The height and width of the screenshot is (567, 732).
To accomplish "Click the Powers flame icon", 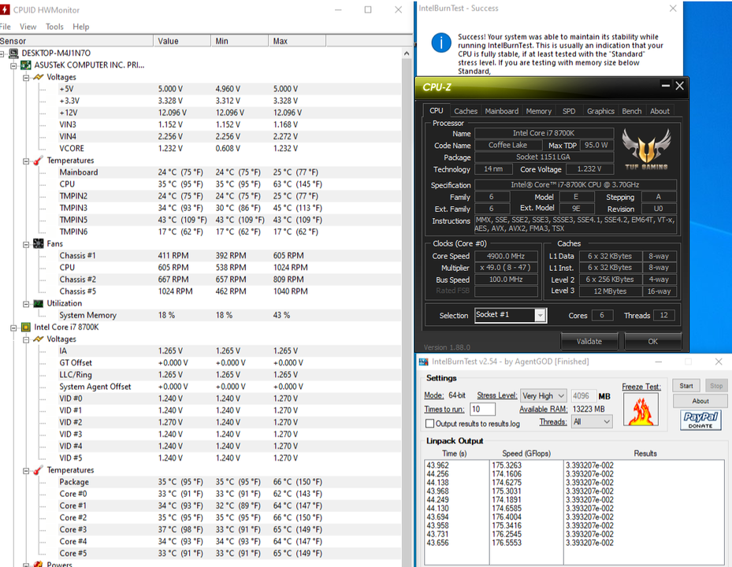I will (x=39, y=564).
